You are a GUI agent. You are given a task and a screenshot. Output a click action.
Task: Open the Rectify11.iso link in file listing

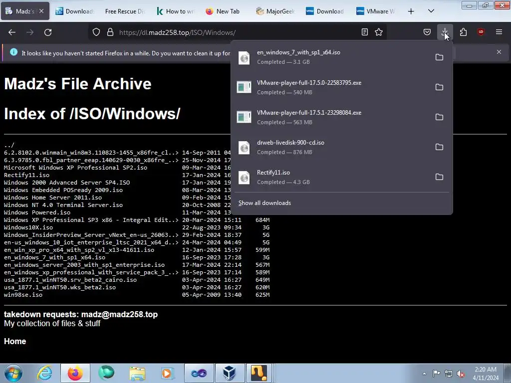click(x=27, y=175)
